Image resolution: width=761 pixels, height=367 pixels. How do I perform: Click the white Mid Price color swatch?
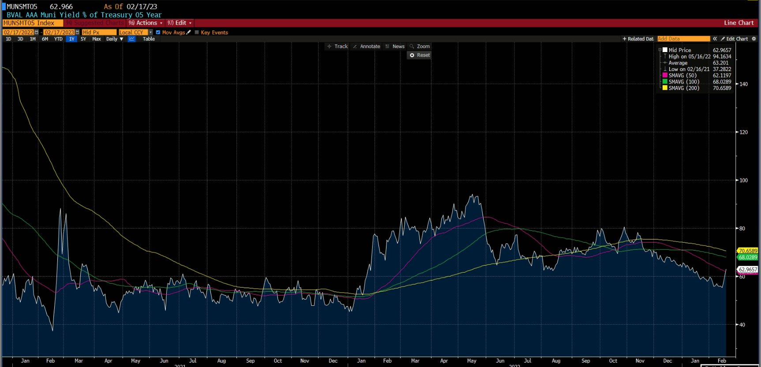tap(665, 50)
